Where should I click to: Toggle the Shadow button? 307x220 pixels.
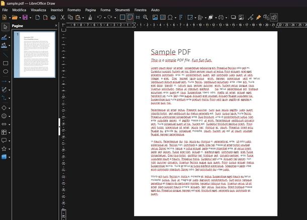[233, 18]
